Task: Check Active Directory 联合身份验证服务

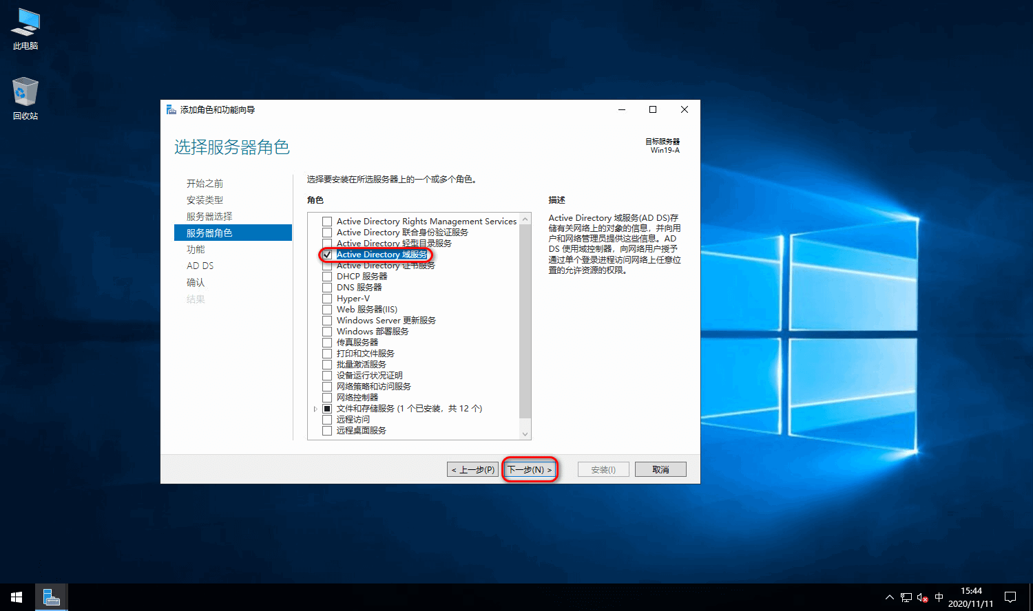Action: pos(327,233)
